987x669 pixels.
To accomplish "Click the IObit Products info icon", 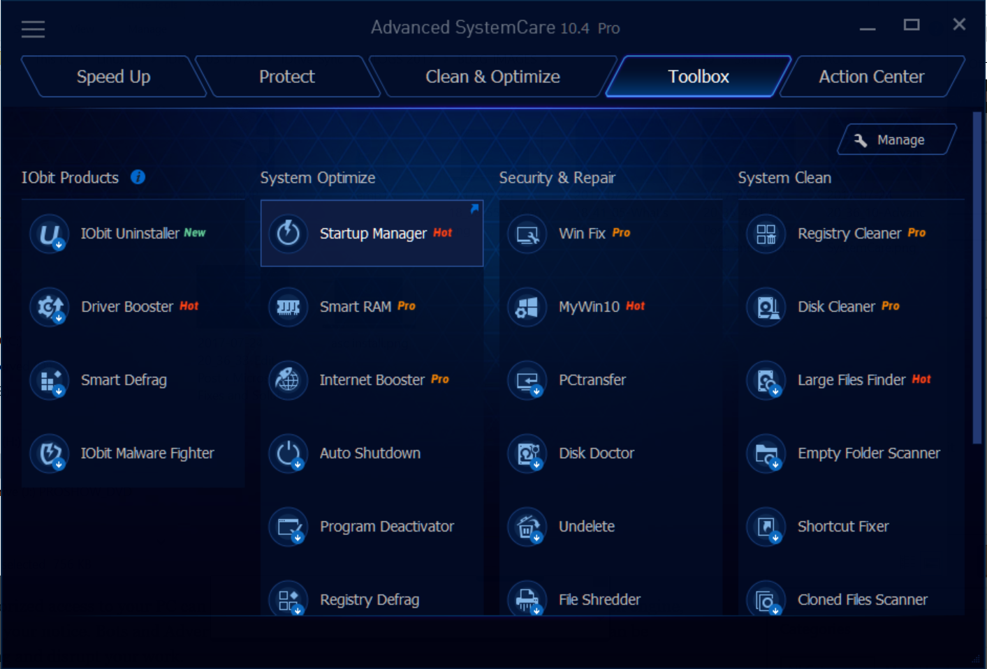I will 138,177.
